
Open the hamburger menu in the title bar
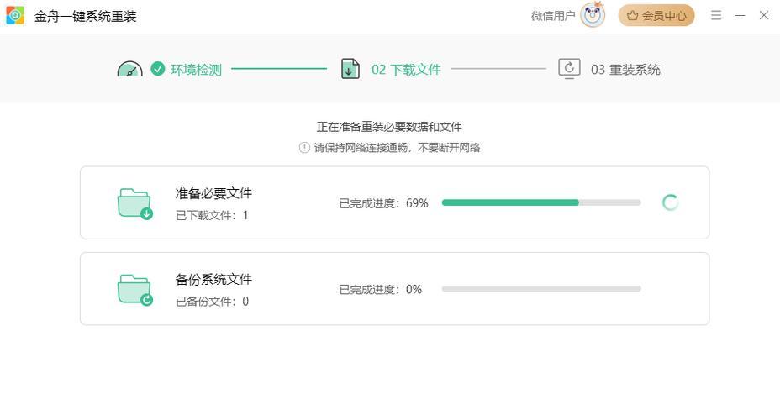pos(716,15)
